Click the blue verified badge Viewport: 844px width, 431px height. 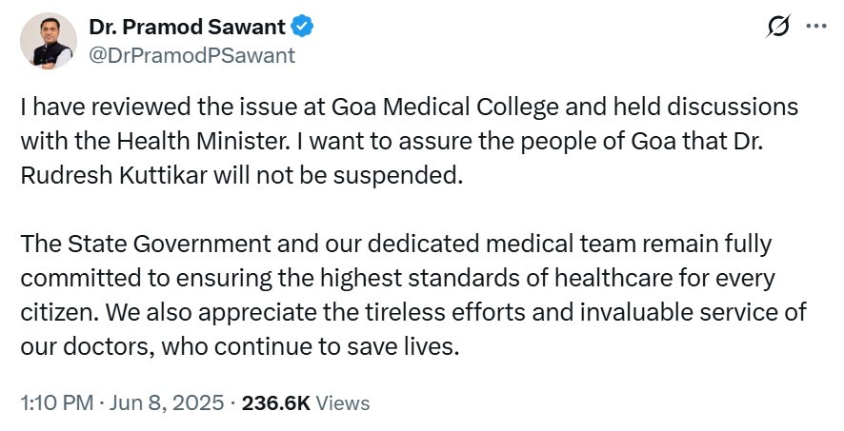coord(304,28)
